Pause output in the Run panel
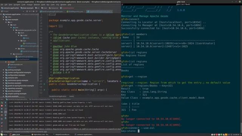Viewport: 242px width, 136px height. (x=2, y=109)
